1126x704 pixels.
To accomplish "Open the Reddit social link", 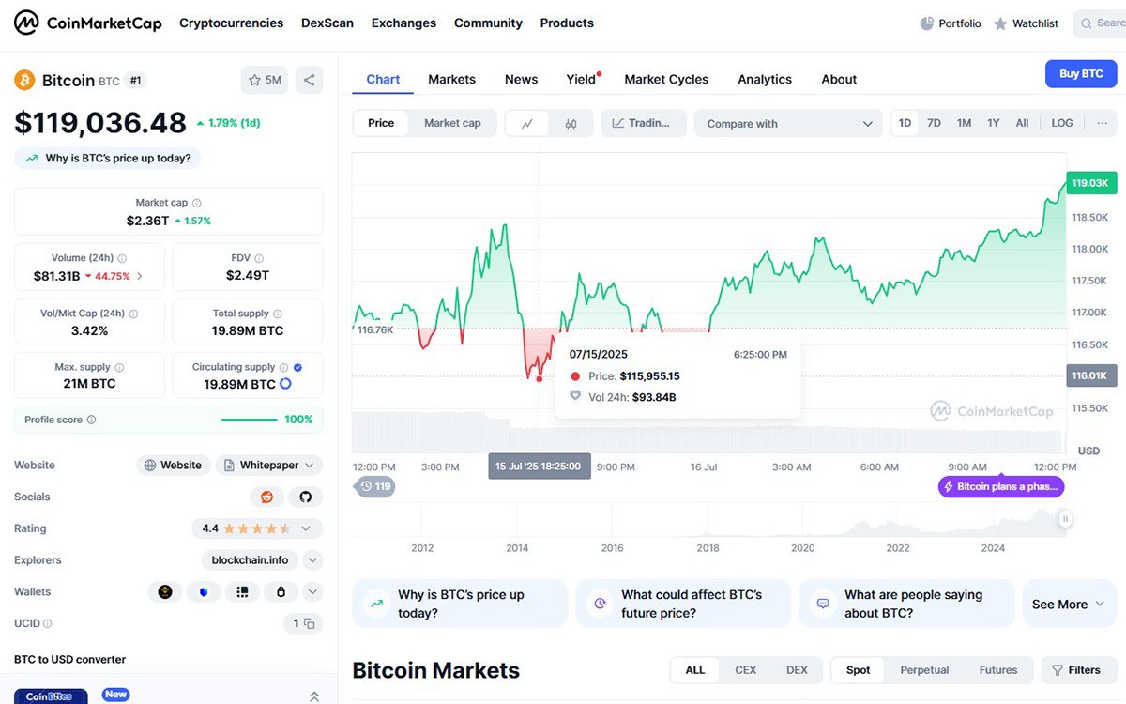I will pos(266,497).
